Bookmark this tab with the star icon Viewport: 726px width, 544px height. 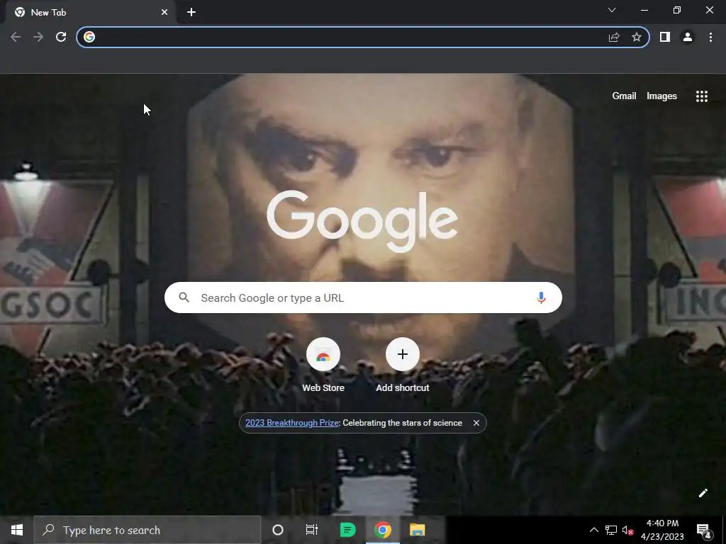pyautogui.click(x=637, y=37)
